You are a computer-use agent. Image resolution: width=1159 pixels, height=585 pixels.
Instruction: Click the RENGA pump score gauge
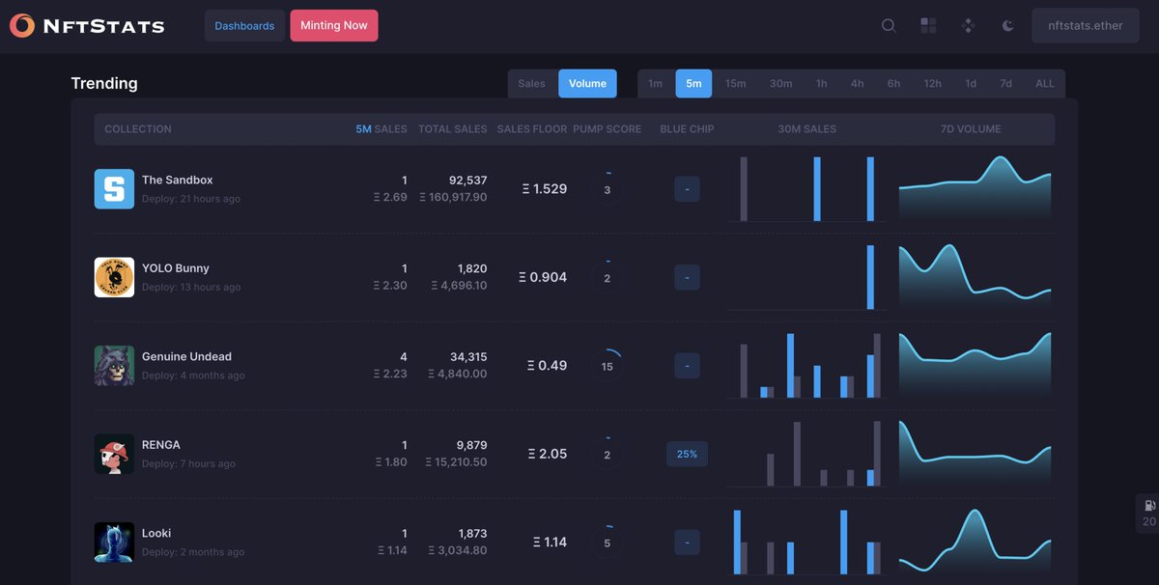(x=608, y=454)
